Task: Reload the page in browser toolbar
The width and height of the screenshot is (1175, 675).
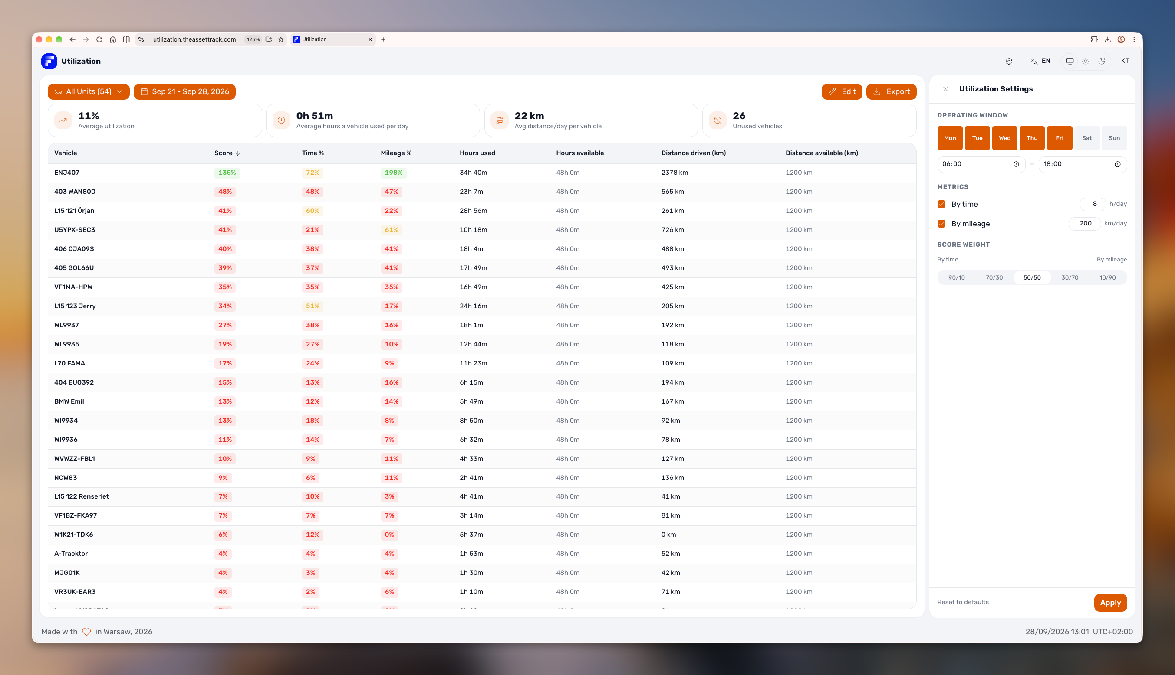Action: [x=99, y=39]
